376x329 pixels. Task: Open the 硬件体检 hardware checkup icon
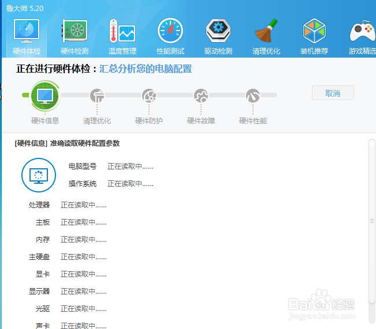[x=27, y=31]
